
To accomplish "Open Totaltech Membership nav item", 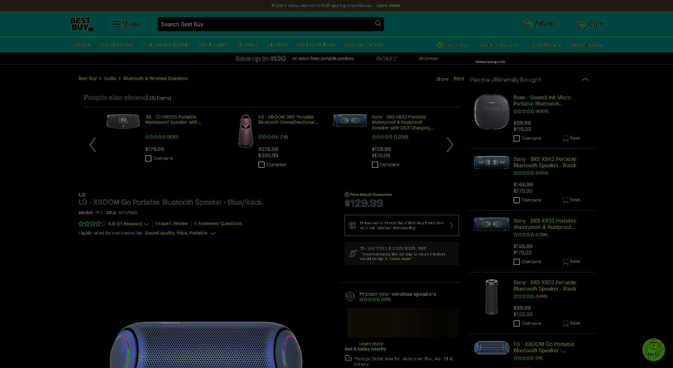I will click(166, 45).
